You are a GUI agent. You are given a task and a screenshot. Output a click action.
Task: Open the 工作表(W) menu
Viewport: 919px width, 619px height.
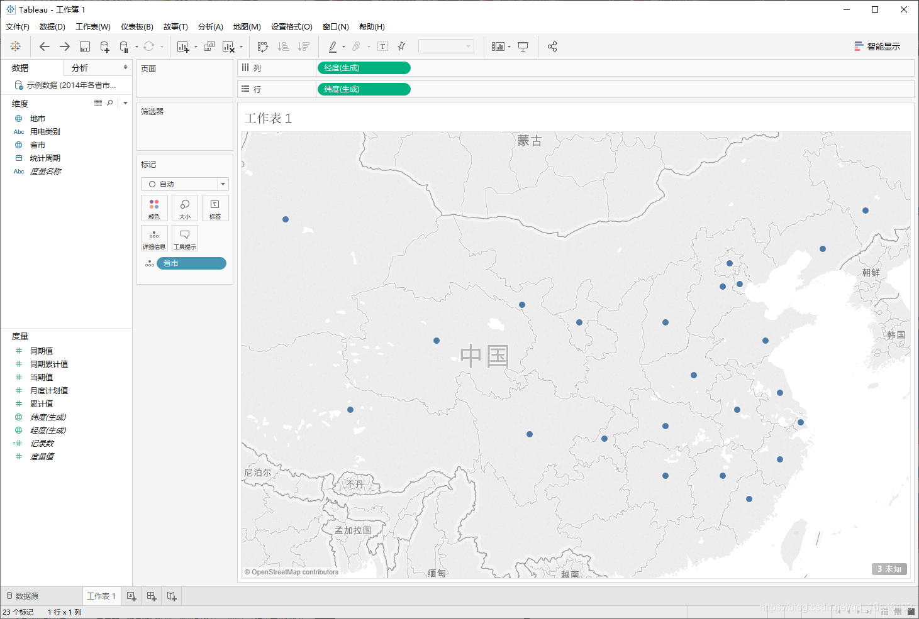click(93, 27)
